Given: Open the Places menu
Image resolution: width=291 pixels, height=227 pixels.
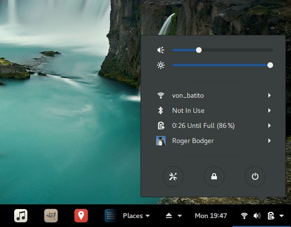Looking at the screenshot, I should [x=136, y=216].
